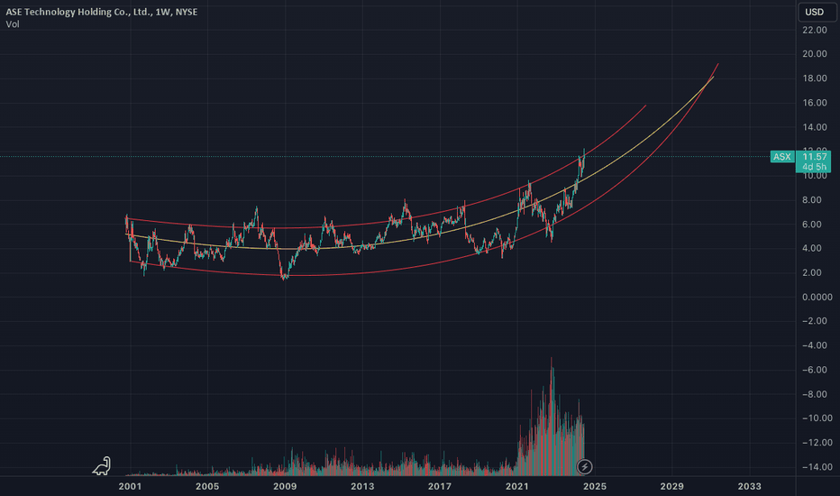
Task: Click the 14.00 price scale label
Action: (814, 127)
